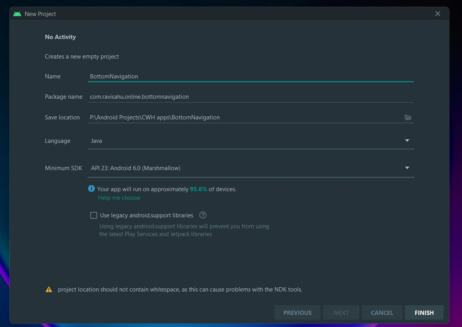This screenshot has width=462, height=327.
Task: Expand the Language dropdown arrow
Action: (x=407, y=140)
